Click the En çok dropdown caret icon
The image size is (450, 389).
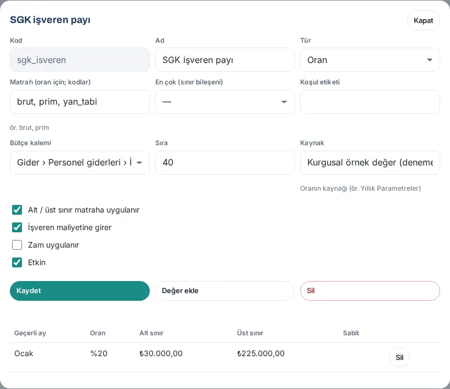[284, 102]
